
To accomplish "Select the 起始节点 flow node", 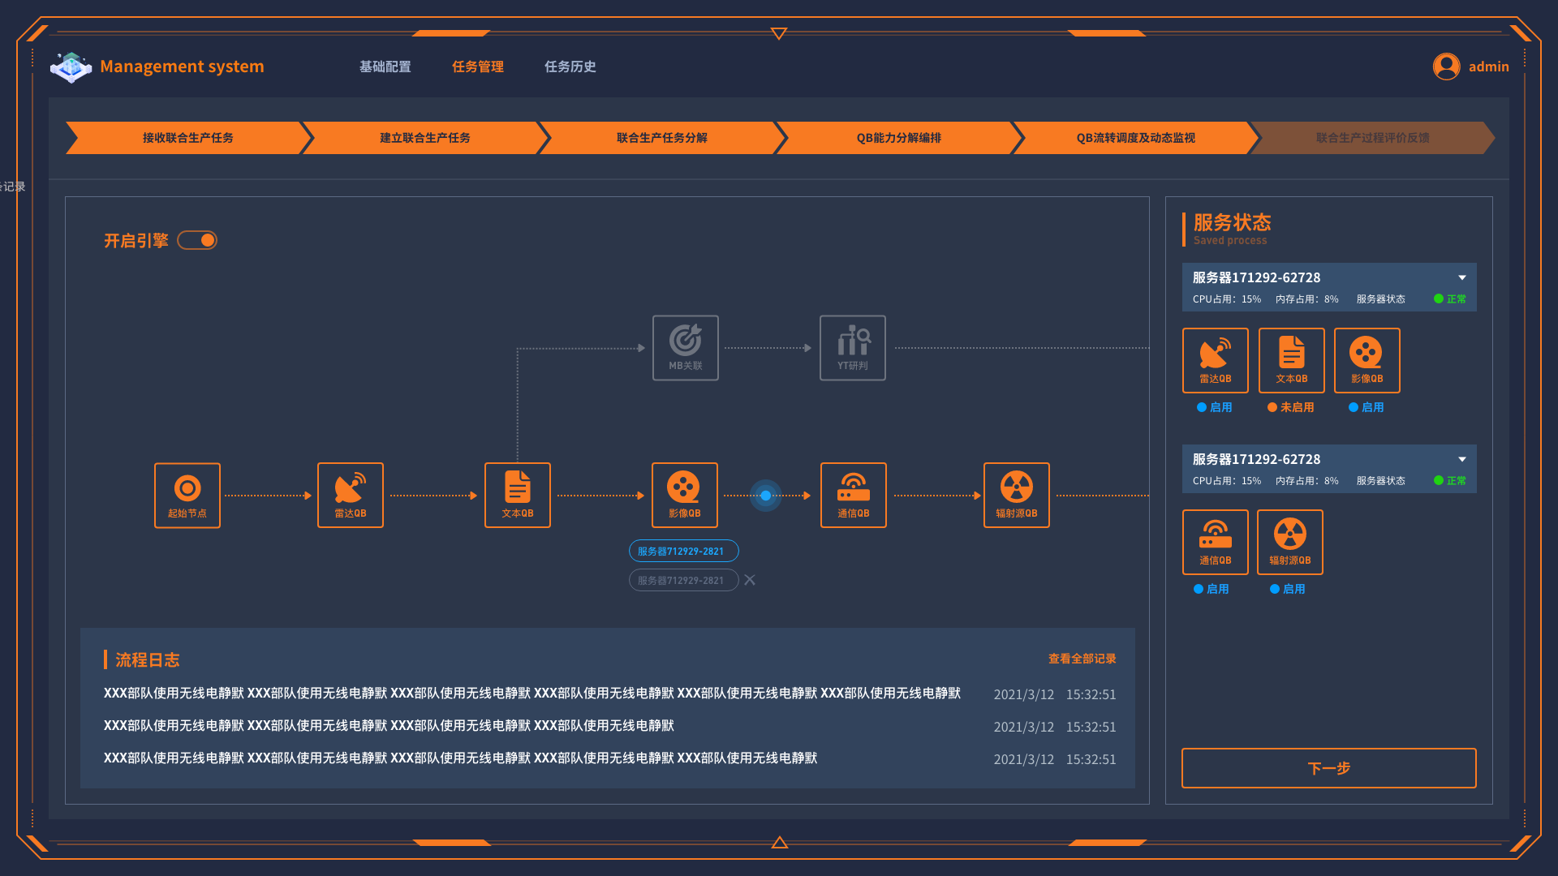I will coord(187,496).
